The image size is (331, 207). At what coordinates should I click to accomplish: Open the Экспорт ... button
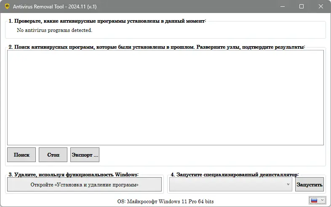[x=85, y=155]
